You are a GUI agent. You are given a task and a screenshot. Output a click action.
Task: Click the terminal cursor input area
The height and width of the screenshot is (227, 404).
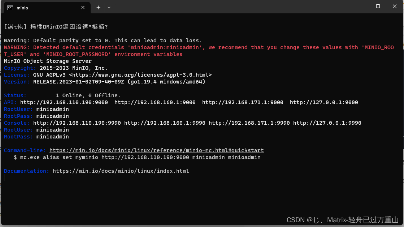pos(4,177)
